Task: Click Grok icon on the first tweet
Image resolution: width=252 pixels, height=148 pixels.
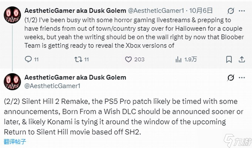Action: pyautogui.click(x=231, y=11)
